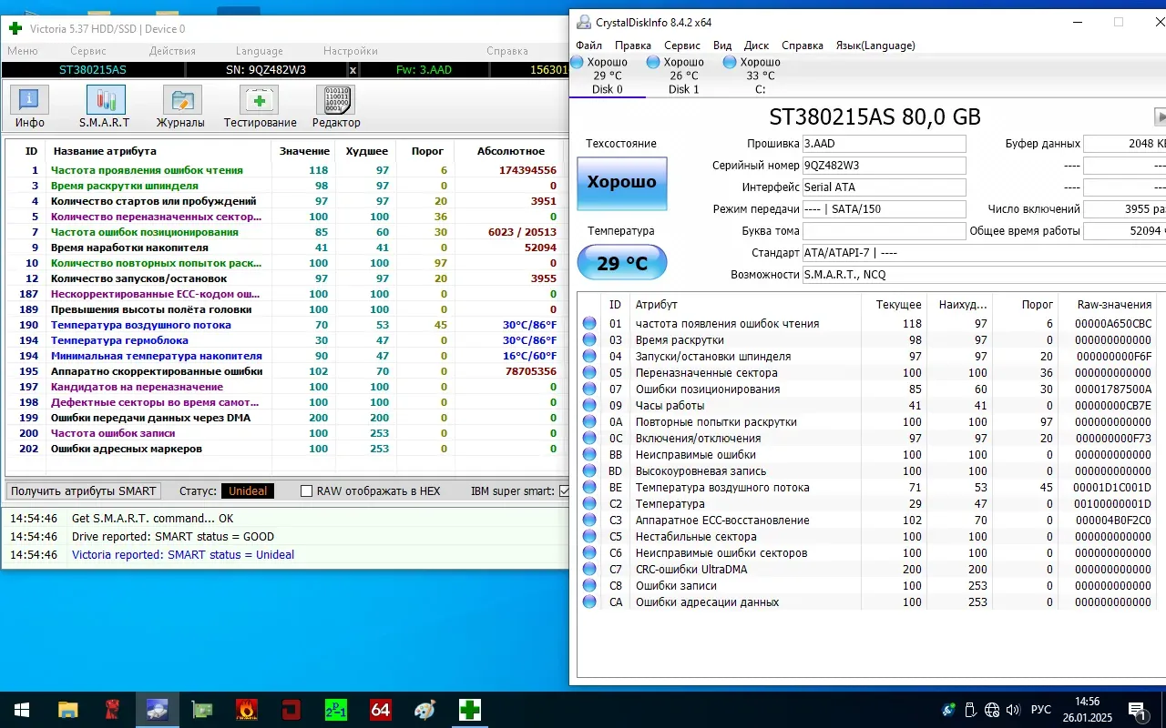The image size is (1166, 728).
Task: Open the Язык(Language) menu in CrystalDiskInfo
Action: [x=875, y=45]
